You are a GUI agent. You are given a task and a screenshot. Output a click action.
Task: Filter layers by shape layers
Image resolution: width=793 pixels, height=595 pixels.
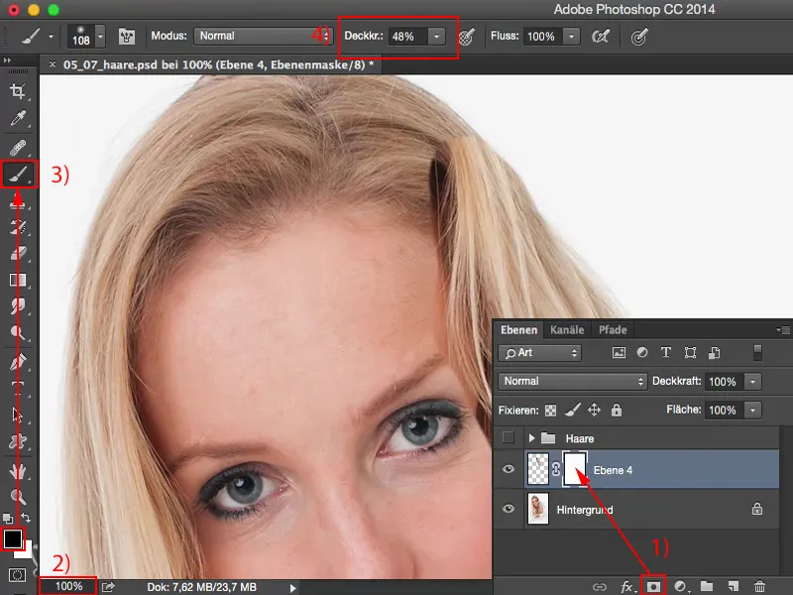pos(690,353)
